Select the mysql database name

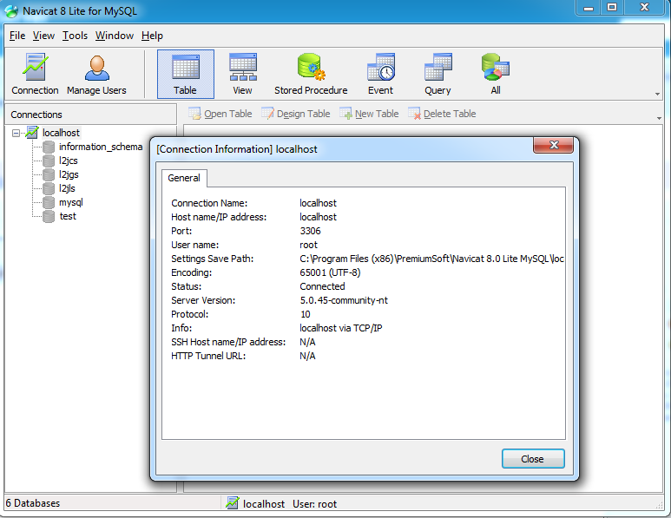click(71, 202)
